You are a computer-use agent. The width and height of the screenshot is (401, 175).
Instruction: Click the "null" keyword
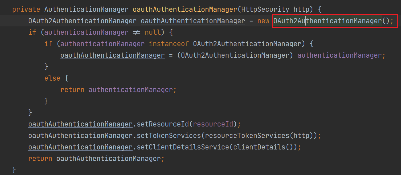click(x=153, y=32)
